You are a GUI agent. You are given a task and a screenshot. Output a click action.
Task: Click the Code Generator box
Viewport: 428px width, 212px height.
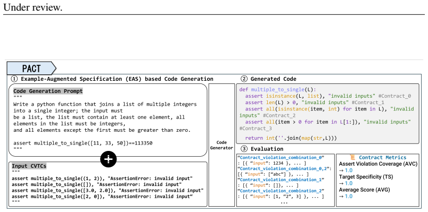pos(221,145)
